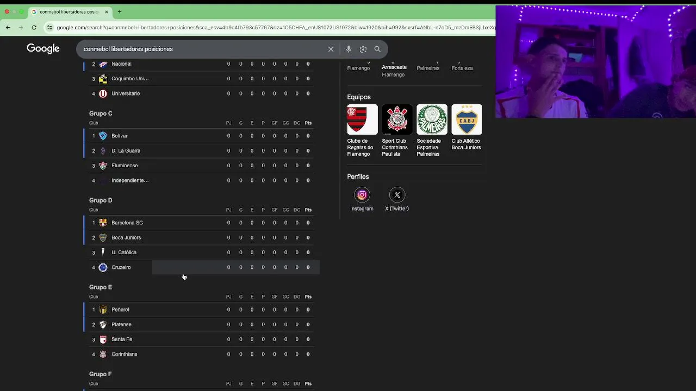
Task: Click Grupo F heading
Action: pyautogui.click(x=101, y=374)
